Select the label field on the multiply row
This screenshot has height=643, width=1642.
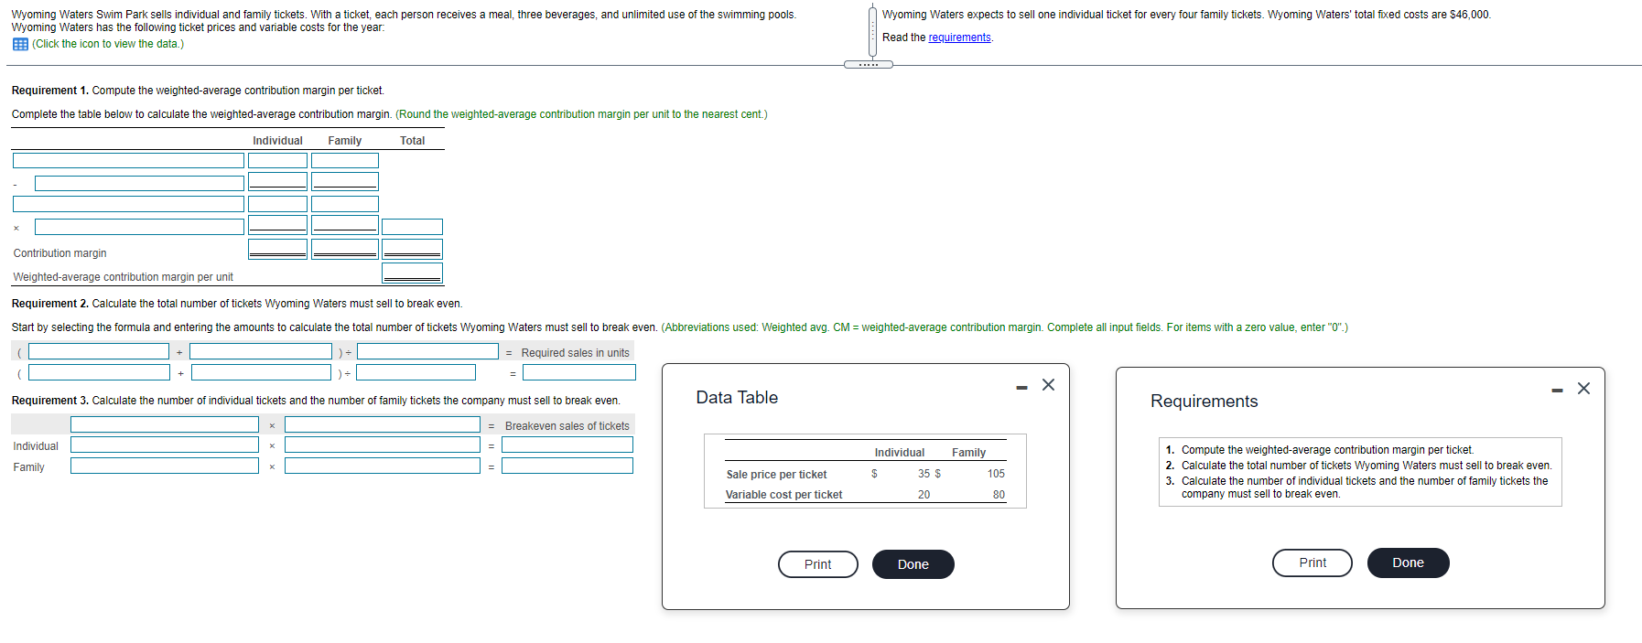139,227
